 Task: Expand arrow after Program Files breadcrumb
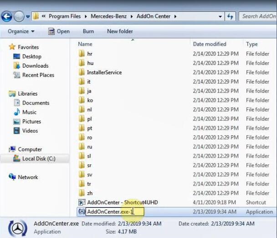(86, 16)
